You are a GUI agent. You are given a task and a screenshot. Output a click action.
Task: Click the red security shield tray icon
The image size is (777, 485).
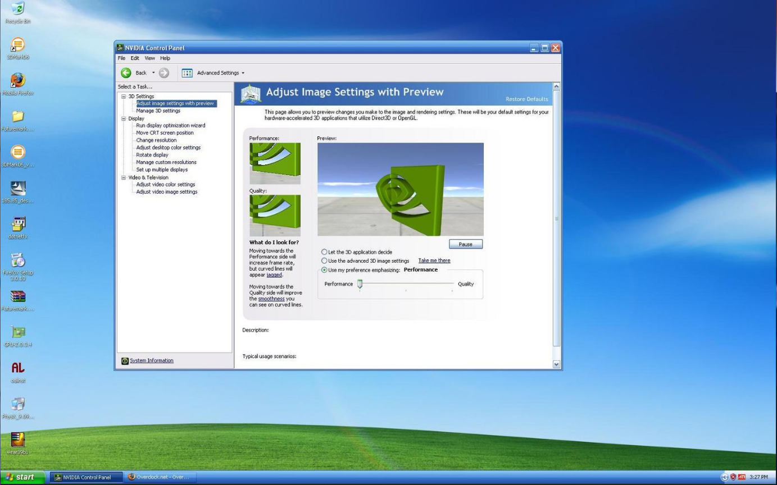tap(733, 477)
